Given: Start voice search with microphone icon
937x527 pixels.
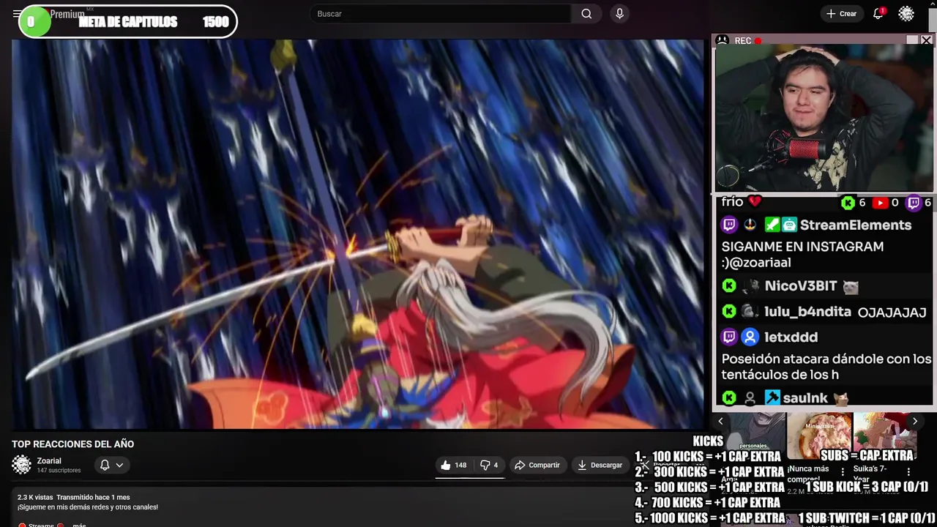Looking at the screenshot, I should coord(619,14).
